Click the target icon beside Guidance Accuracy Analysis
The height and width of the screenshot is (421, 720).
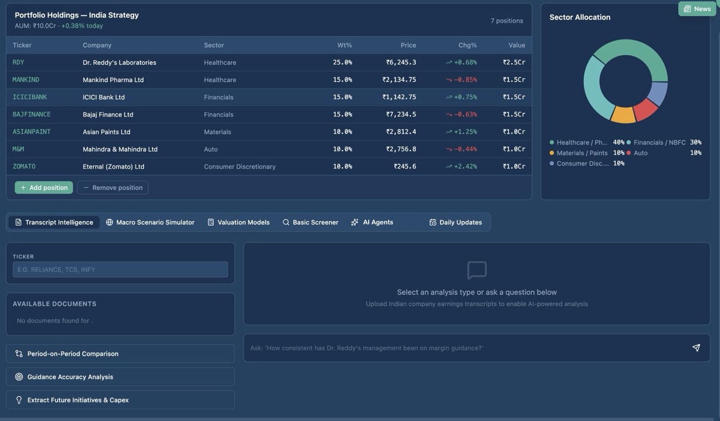[19, 377]
